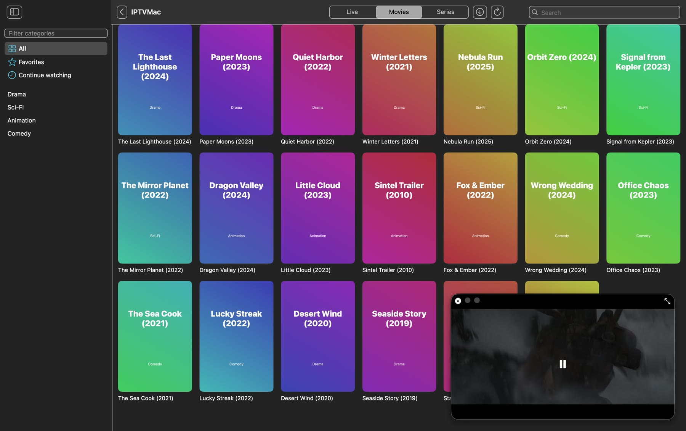Open Lucky Streak (2022) poster
Screen dimensions: 686x431
(236, 336)
